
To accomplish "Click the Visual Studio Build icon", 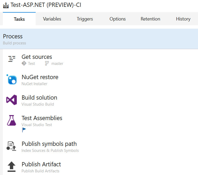I will pyautogui.click(x=12, y=100).
